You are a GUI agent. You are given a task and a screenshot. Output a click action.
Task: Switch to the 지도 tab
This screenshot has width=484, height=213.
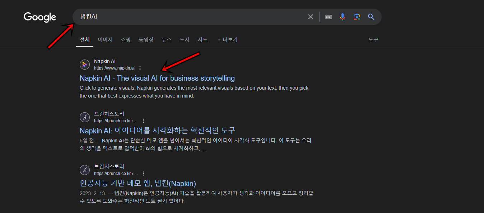pos(203,39)
